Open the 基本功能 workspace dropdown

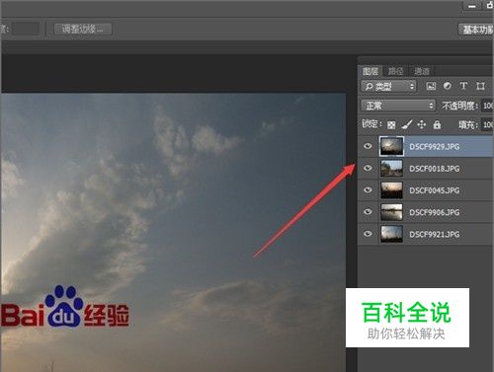(x=476, y=30)
